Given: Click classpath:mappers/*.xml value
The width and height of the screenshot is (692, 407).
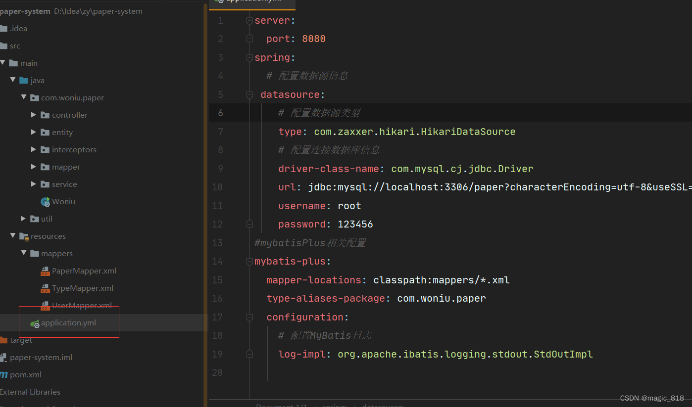Looking at the screenshot, I should point(442,280).
